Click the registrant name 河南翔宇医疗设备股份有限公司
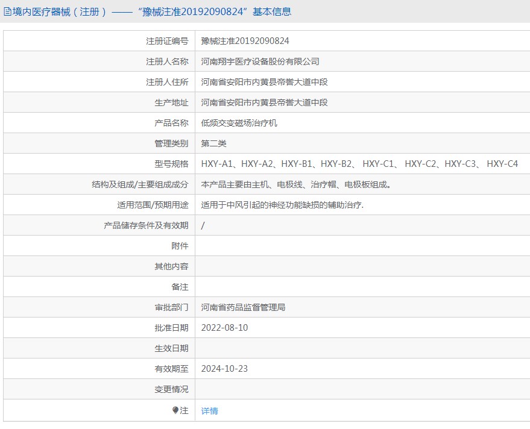Image resolution: width=530 pixels, height=429 pixels. pyautogui.click(x=260, y=61)
